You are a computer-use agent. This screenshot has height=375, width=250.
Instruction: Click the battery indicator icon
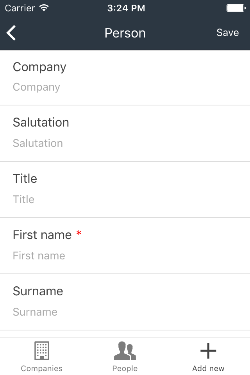click(x=236, y=8)
